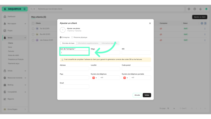
Task: Click Ajouter un client button
Action: (x=200, y=17)
